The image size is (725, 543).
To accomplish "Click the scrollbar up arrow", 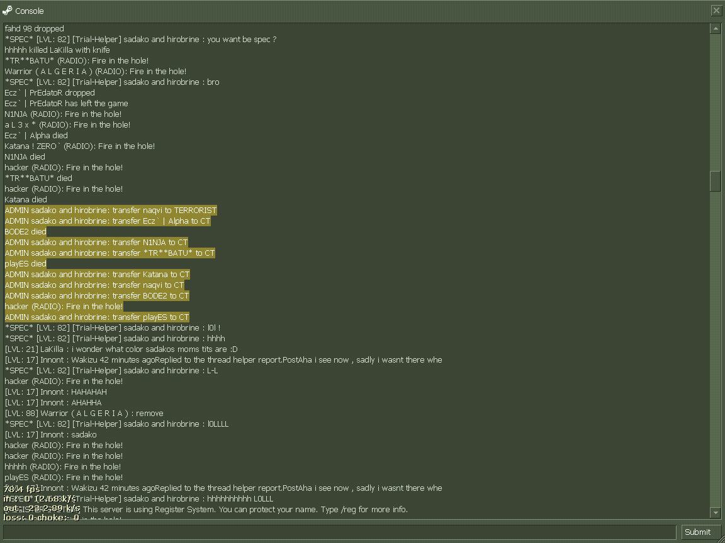I will [x=715, y=29].
